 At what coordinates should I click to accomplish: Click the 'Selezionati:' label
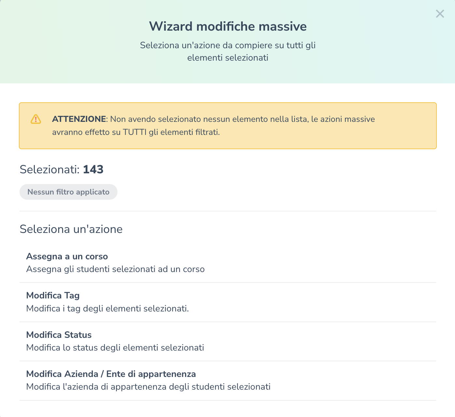click(49, 169)
